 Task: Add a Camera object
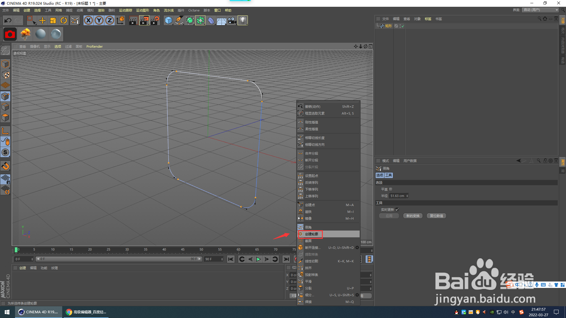pyautogui.click(x=232, y=20)
